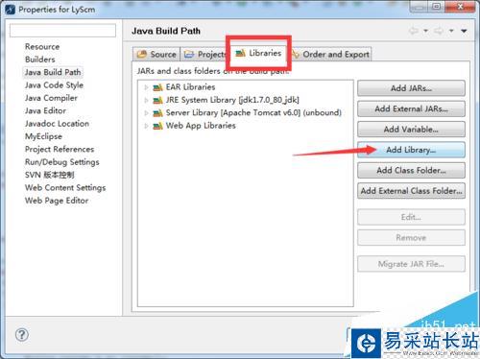Select Web Page Editor in the list
Viewport: 480px width, 359px height.
57,201
